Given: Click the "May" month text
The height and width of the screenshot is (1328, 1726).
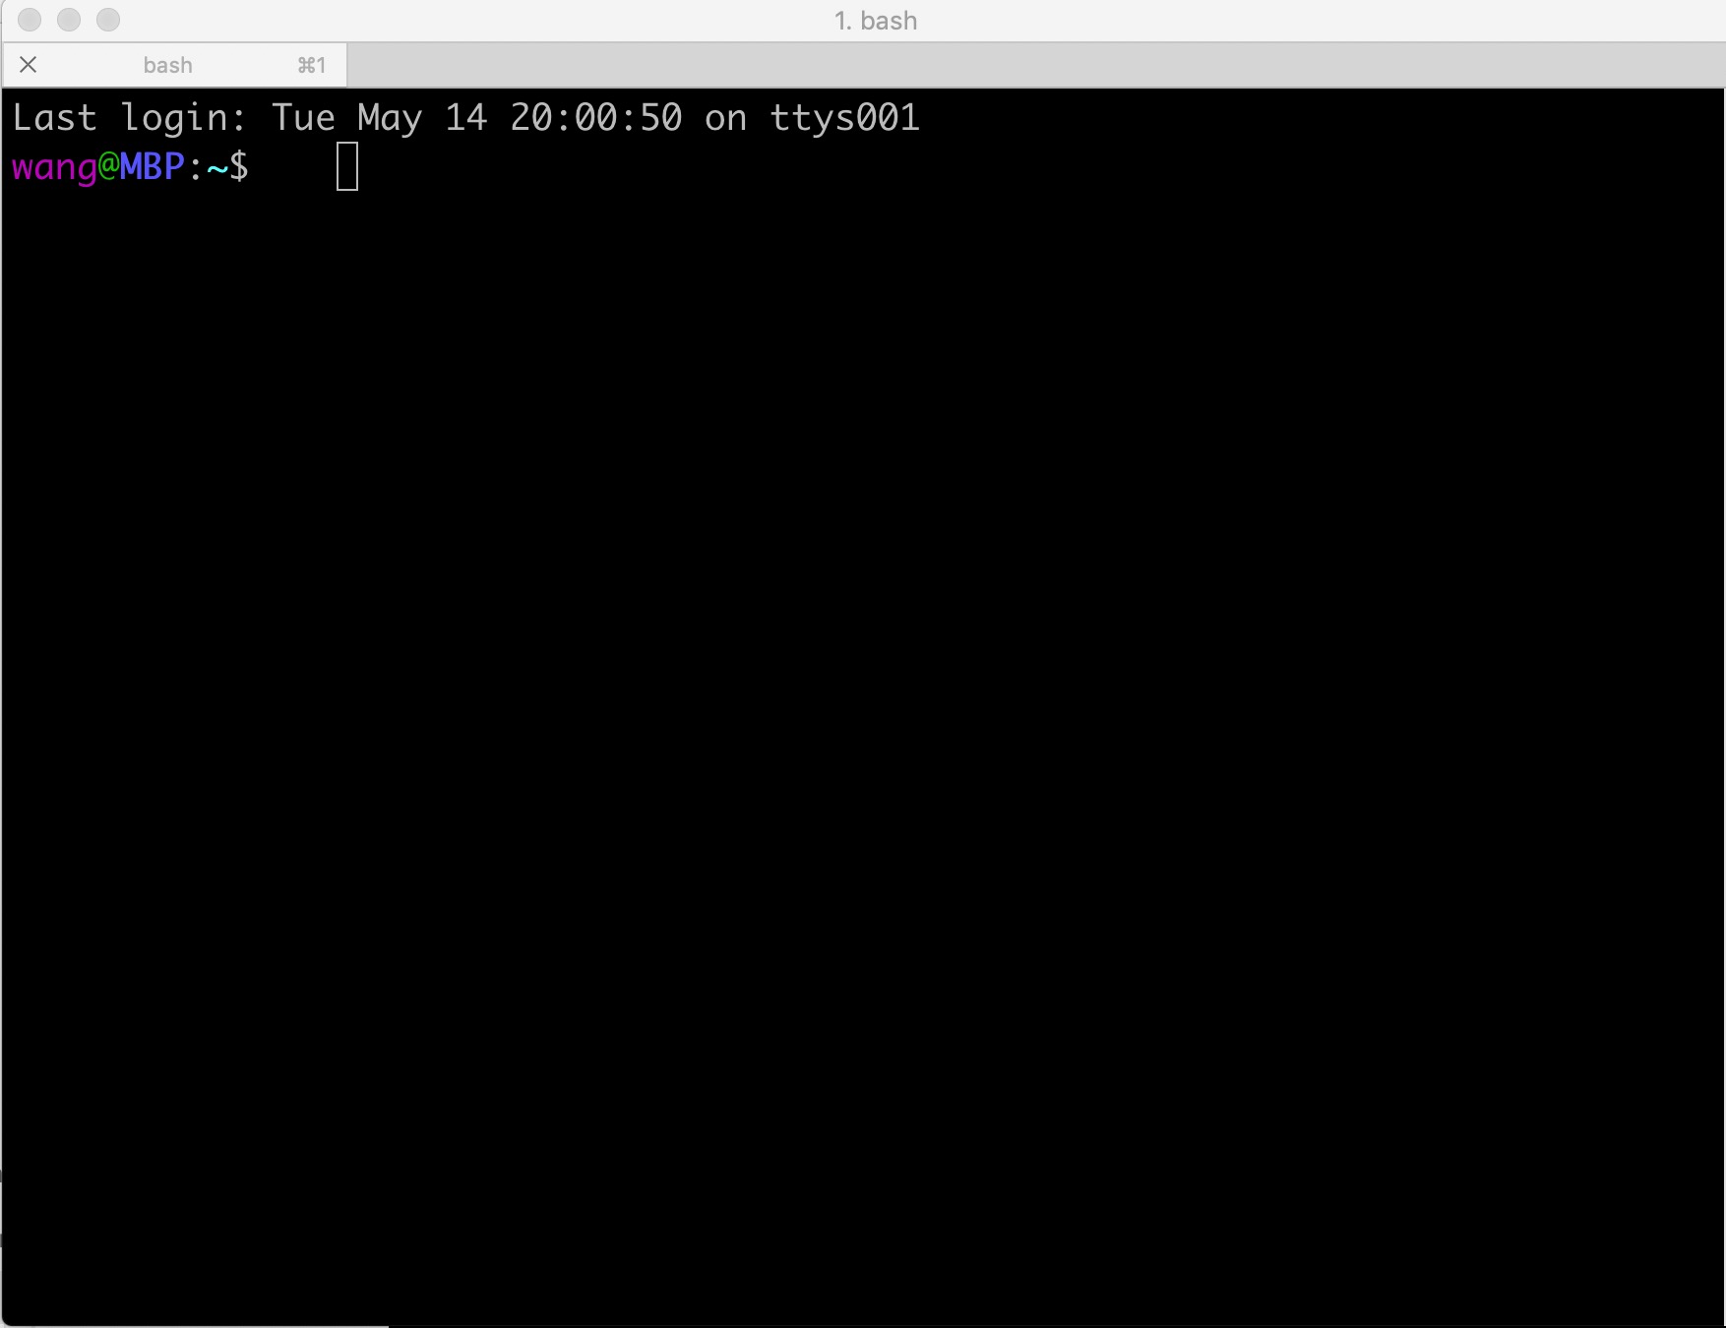Looking at the screenshot, I should [390, 119].
